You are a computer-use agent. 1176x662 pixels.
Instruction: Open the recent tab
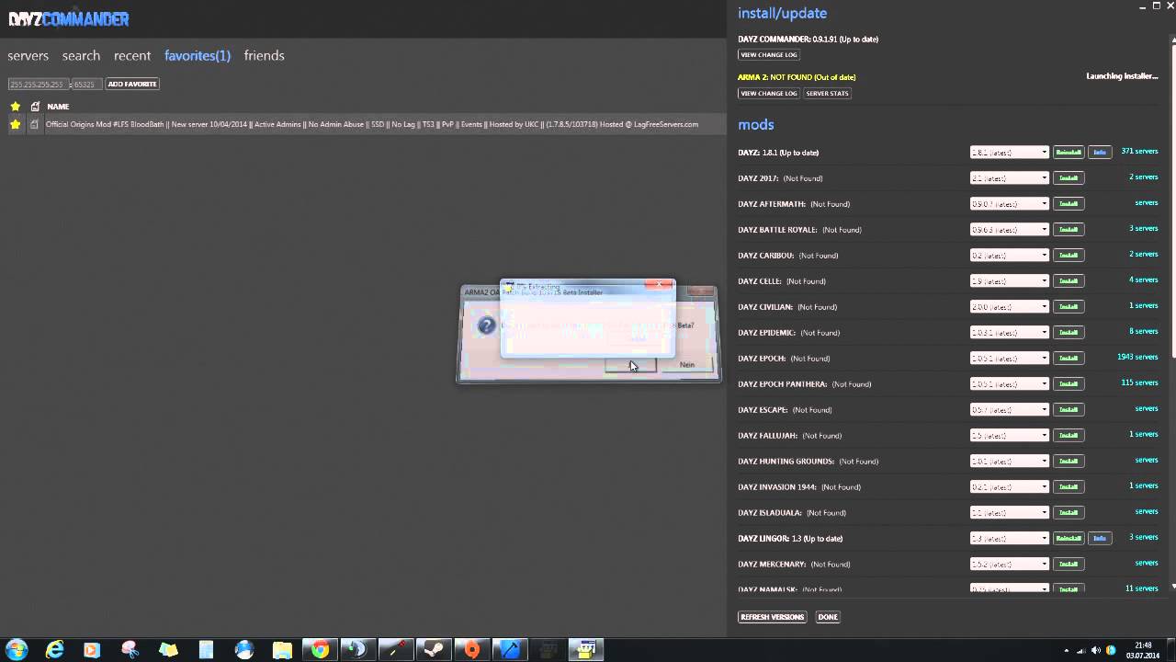[x=132, y=56]
